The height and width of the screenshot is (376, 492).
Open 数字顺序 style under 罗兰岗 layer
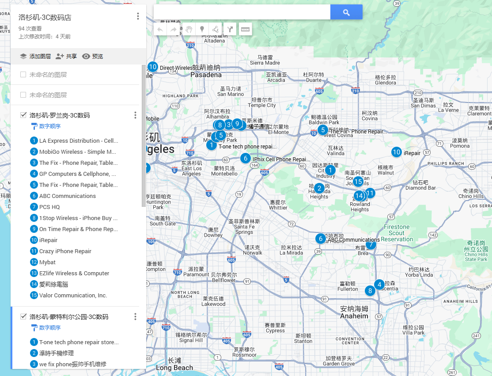coord(49,126)
